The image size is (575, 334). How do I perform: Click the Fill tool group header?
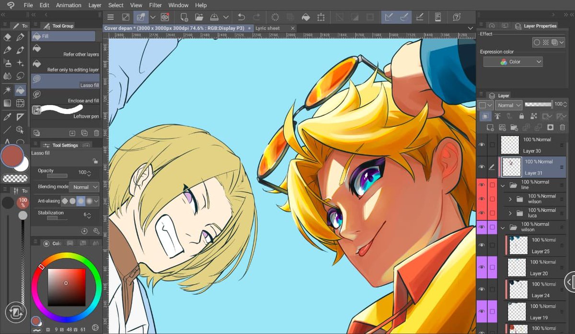[63, 36]
